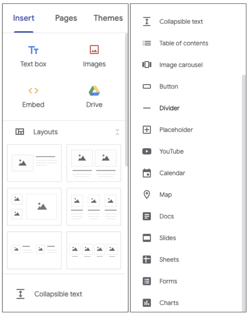Open the Pages tab
The width and height of the screenshot is (249, 315).
click(66, 18)
